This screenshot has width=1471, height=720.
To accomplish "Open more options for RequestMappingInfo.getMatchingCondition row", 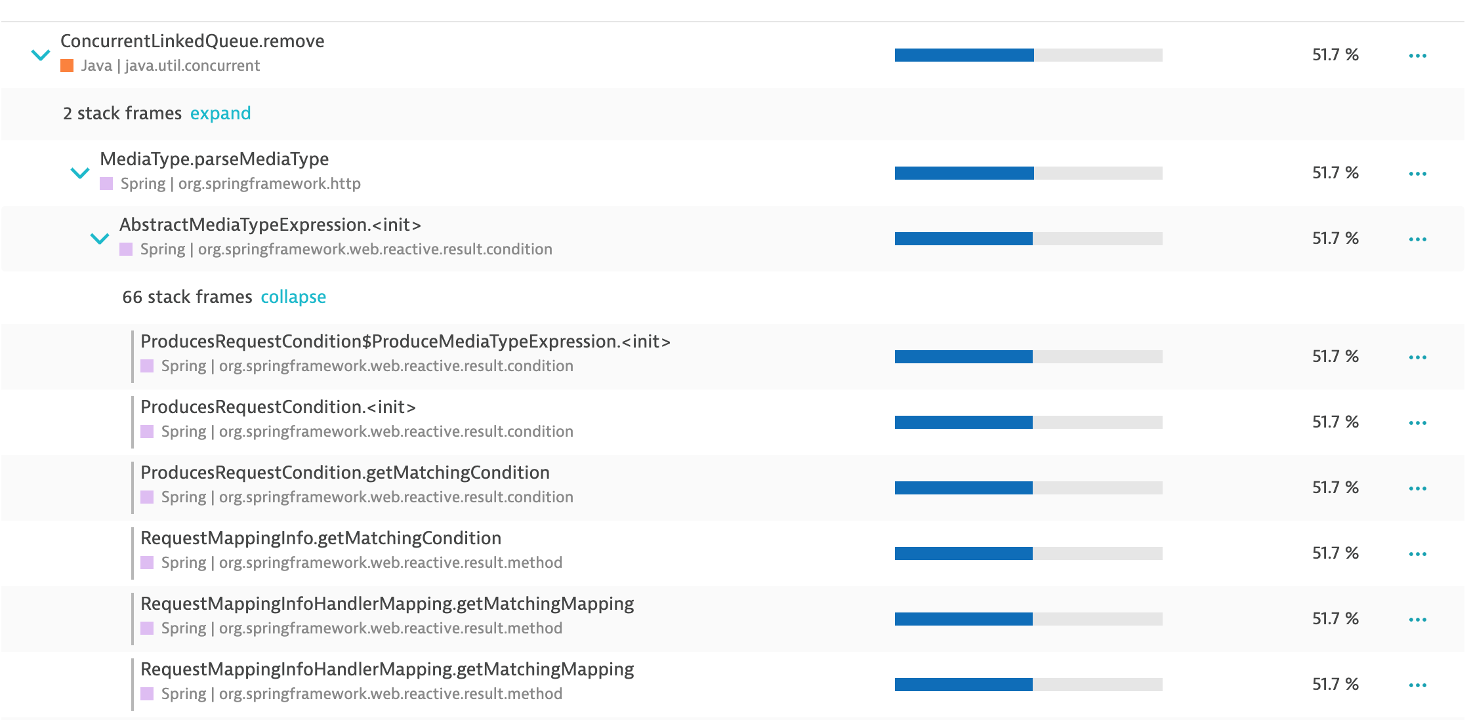I will click(1417, 554).
